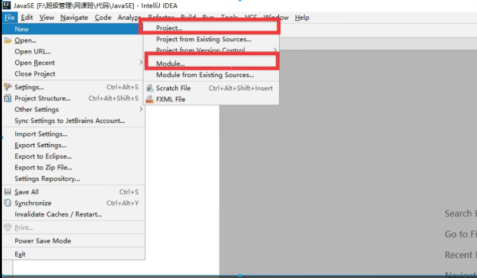Open the Help menu
Screen dimensions: 477x278
pos(302,18)
